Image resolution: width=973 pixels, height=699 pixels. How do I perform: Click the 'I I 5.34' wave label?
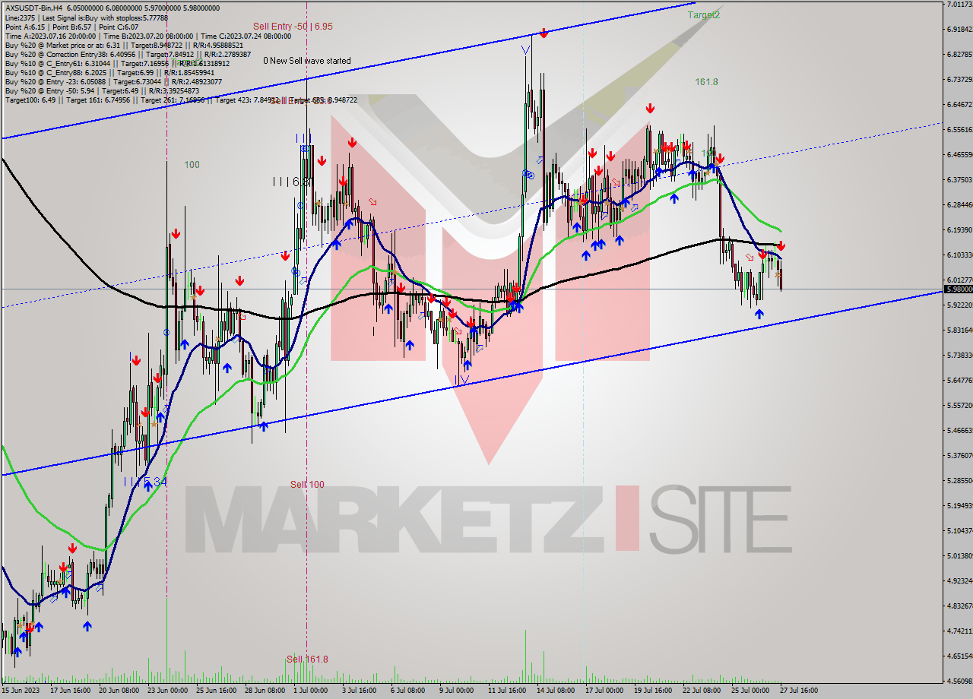pos(145,481)
